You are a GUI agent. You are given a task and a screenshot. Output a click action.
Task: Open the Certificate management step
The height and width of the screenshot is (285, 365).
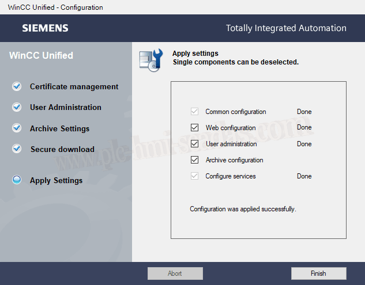tap(74, 87)
